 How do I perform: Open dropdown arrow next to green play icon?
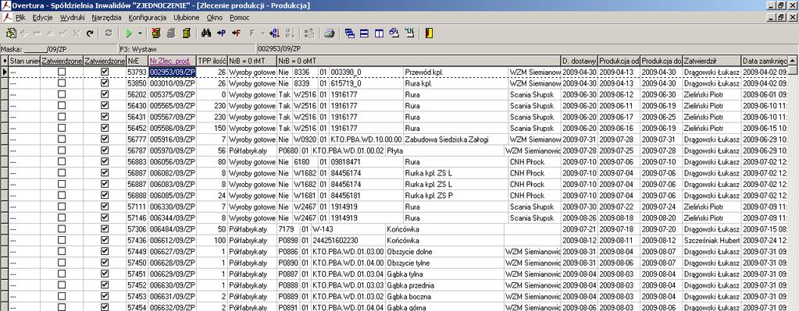pyautogui.click(x=140, y=34)
